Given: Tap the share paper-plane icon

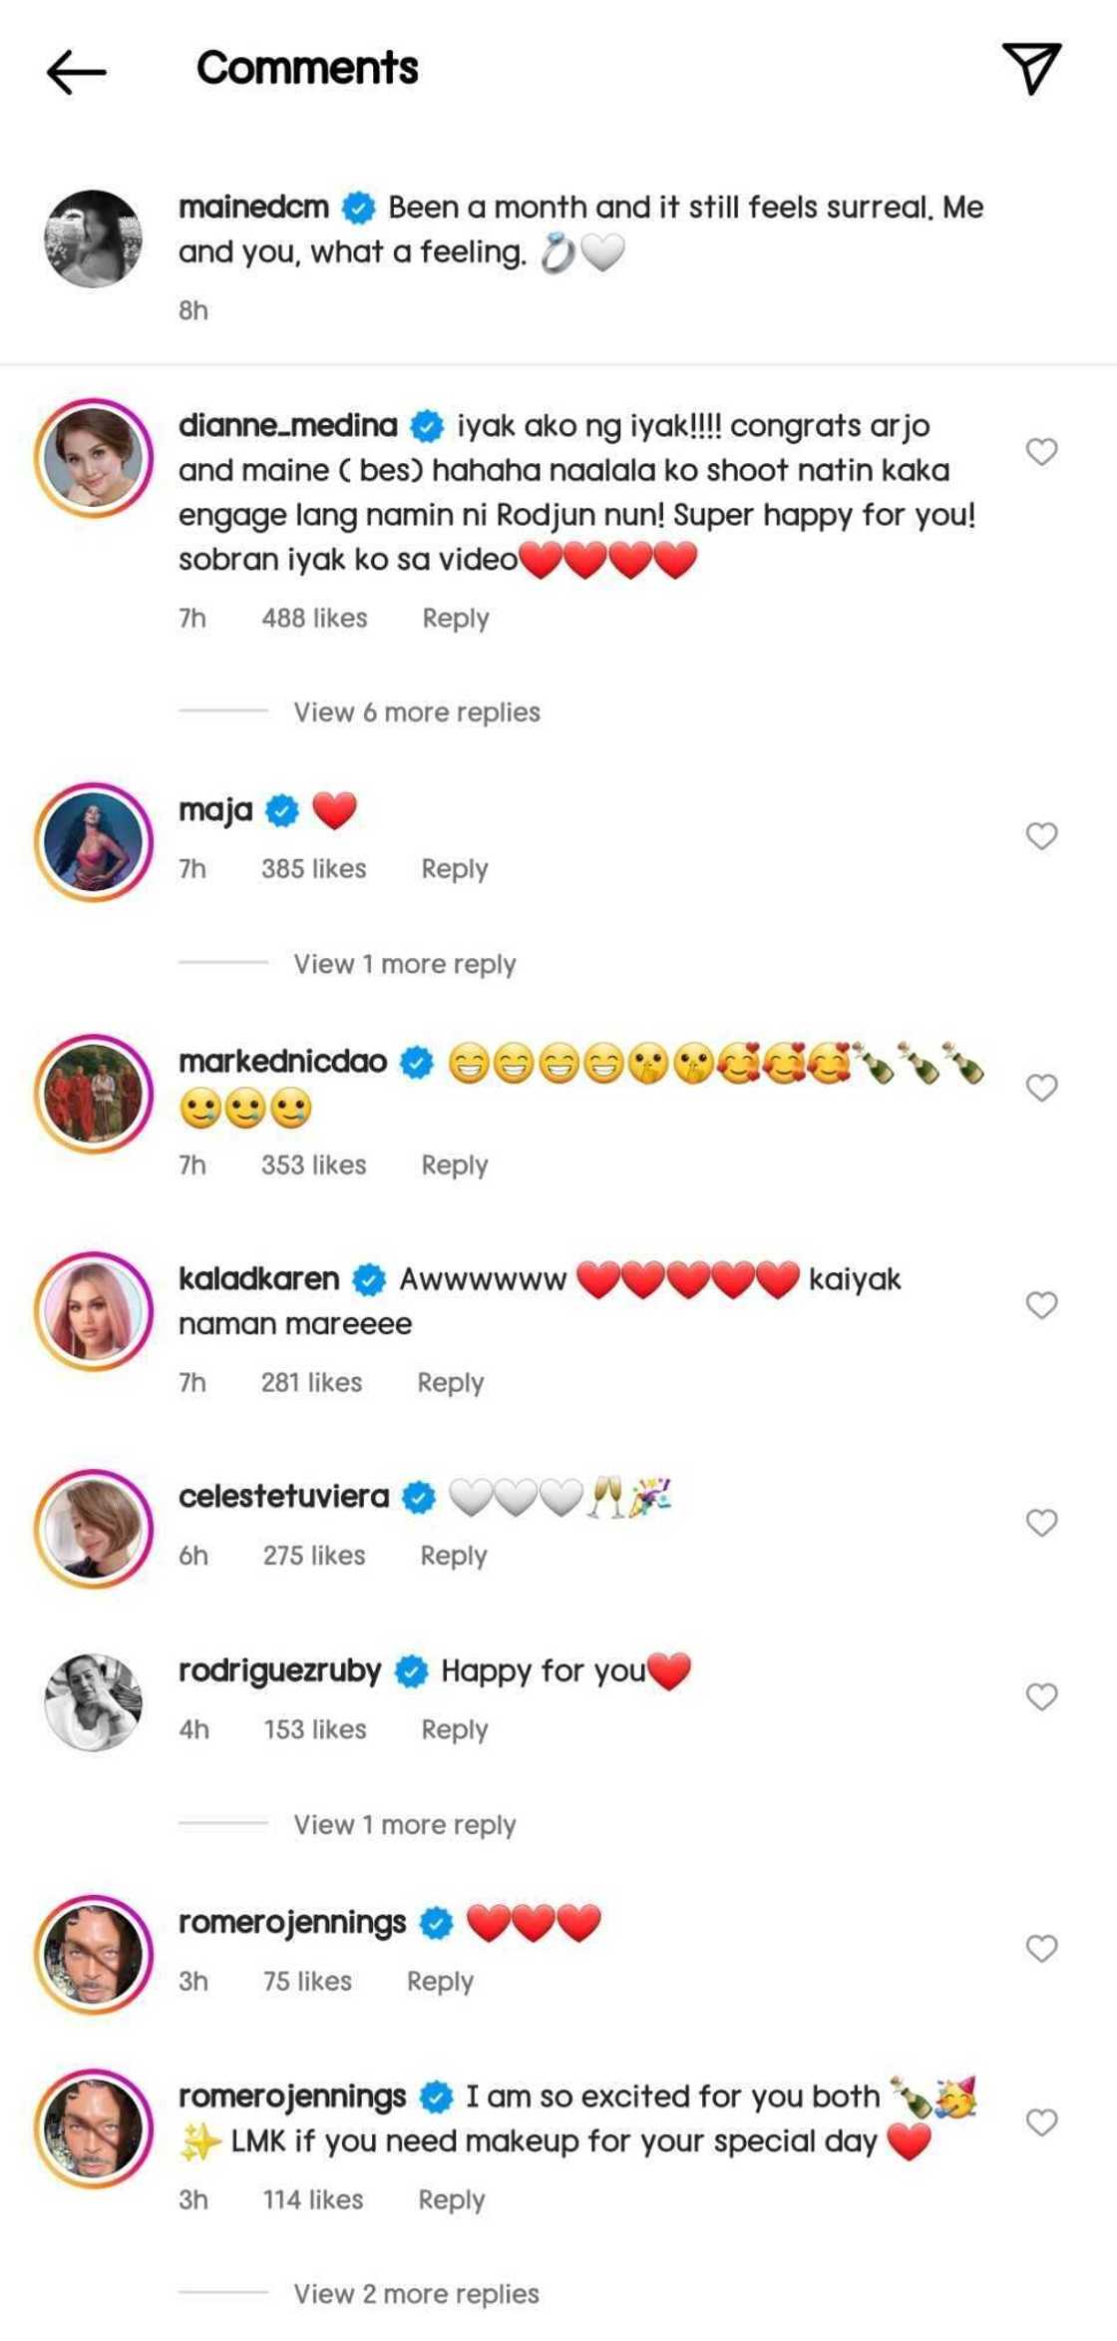Looking at the screenshot, I should [x=1031, y=68].
